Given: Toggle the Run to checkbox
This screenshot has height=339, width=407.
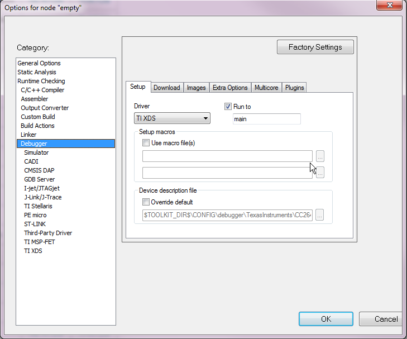Looking at the screenshot, I should [228, 107].
